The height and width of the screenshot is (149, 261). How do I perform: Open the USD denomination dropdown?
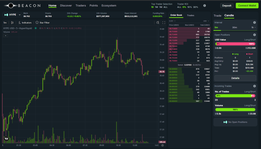tap(206, 21)
